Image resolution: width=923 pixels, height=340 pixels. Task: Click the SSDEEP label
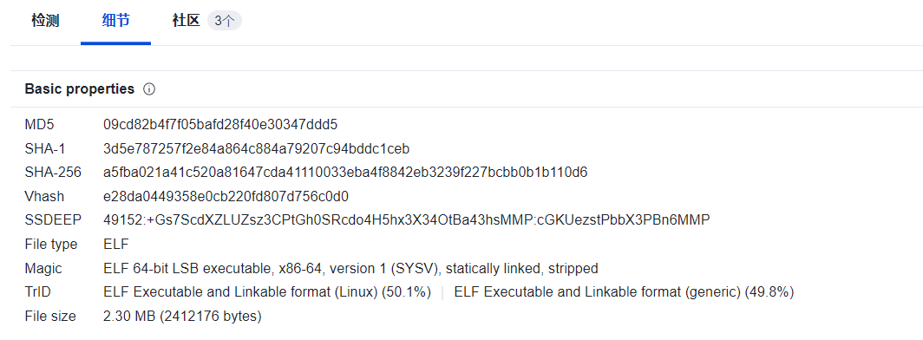[x=53, y=220]
